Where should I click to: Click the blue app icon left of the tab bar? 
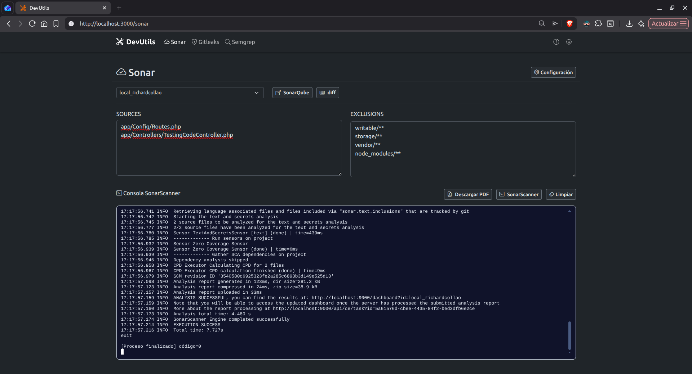click(8, 8)
